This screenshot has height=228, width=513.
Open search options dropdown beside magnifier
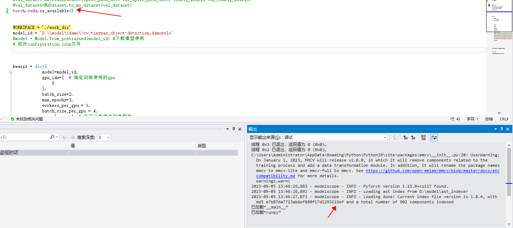(x=57, y=137)
